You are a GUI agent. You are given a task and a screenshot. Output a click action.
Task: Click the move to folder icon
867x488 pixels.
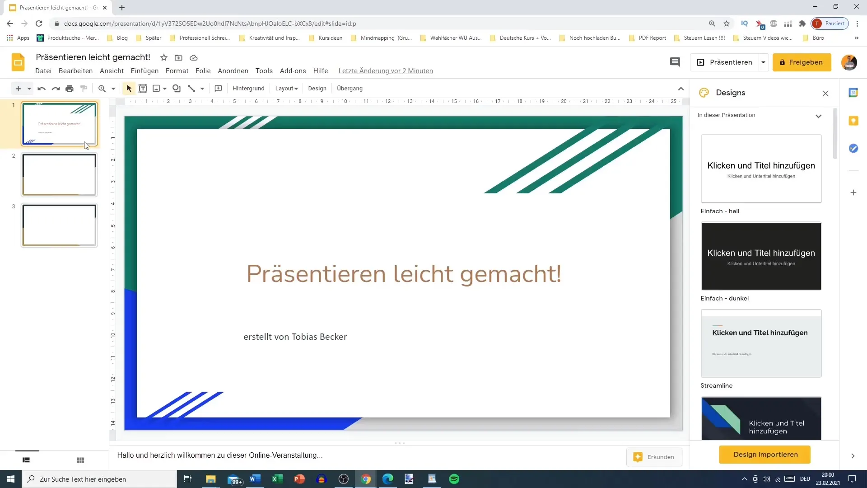point(178,58)
